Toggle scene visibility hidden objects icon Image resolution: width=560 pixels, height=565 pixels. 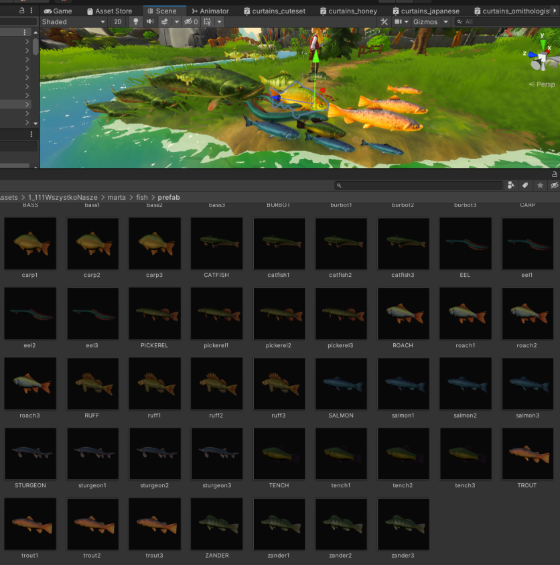190,22
